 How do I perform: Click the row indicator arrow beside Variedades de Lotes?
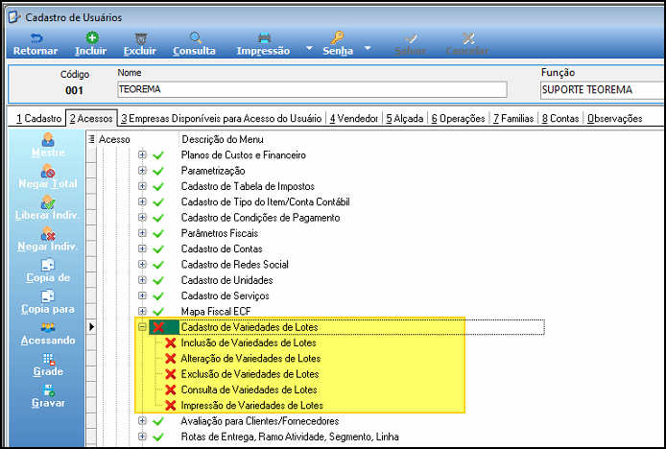tap(91, 326)
